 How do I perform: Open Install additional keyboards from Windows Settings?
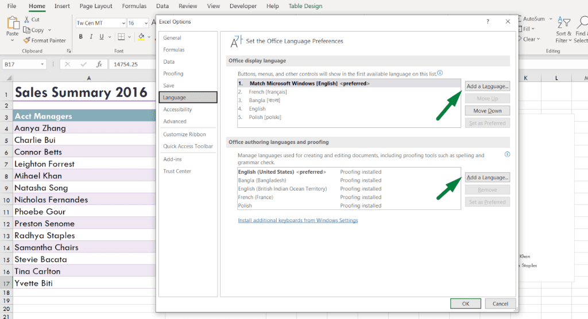coord(297,220)
